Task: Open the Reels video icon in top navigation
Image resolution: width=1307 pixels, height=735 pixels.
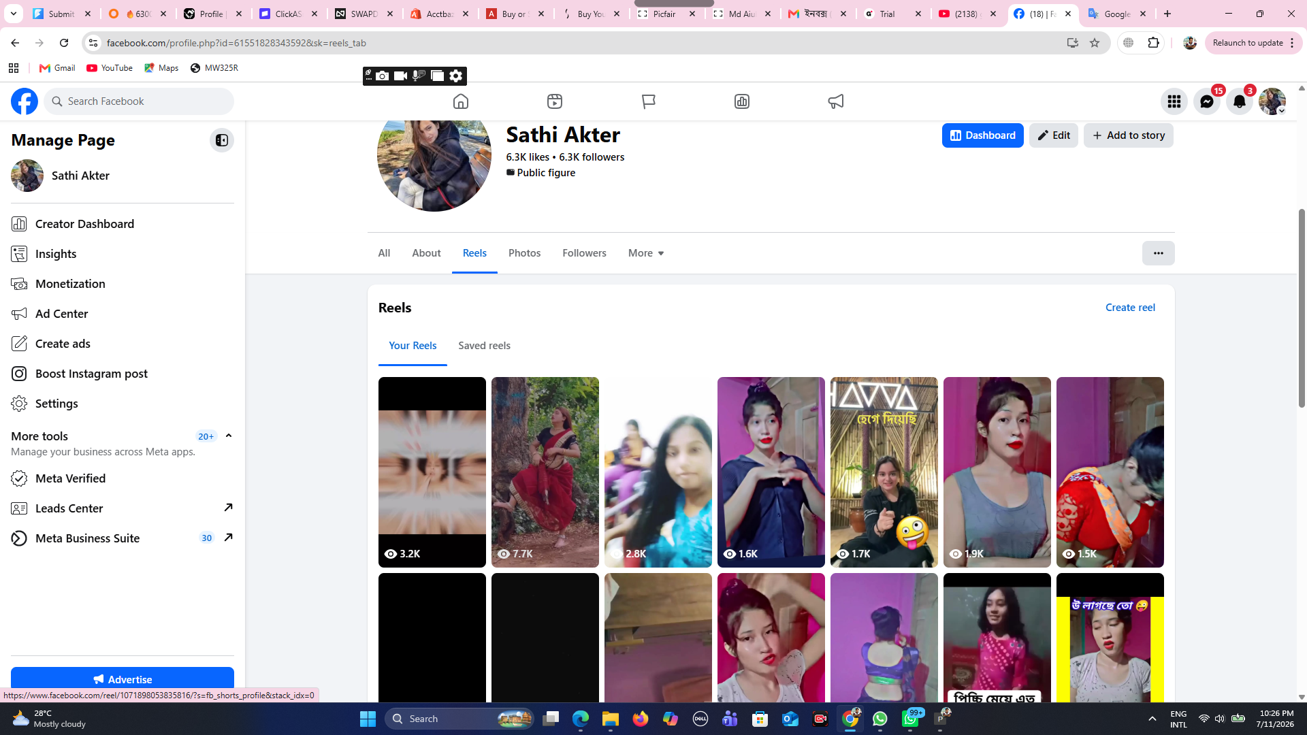Action: (555, 101)
